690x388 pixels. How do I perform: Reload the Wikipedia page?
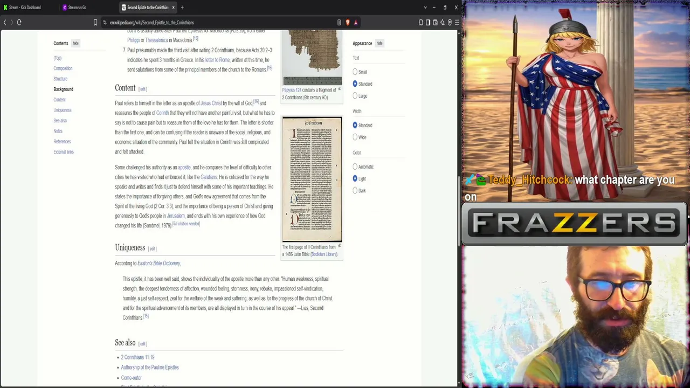(x=19, y=22)
